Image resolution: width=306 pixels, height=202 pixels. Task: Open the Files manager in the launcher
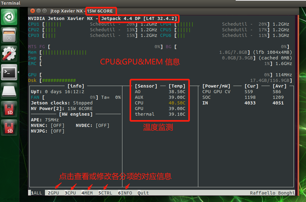[x=9, y=35]
